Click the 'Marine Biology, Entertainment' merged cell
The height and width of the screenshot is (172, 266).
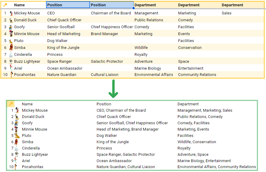point(204,161)
